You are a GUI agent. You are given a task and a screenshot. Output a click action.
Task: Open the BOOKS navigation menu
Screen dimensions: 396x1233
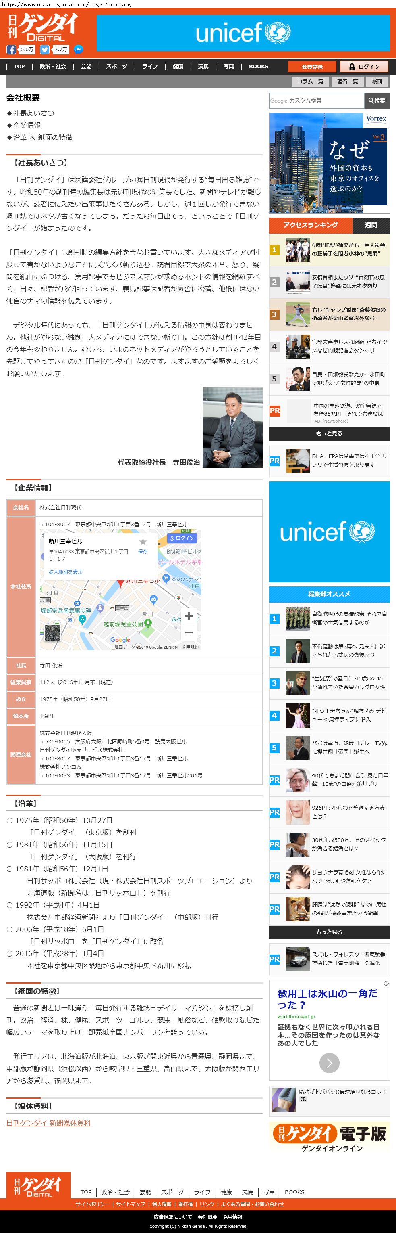258,67
